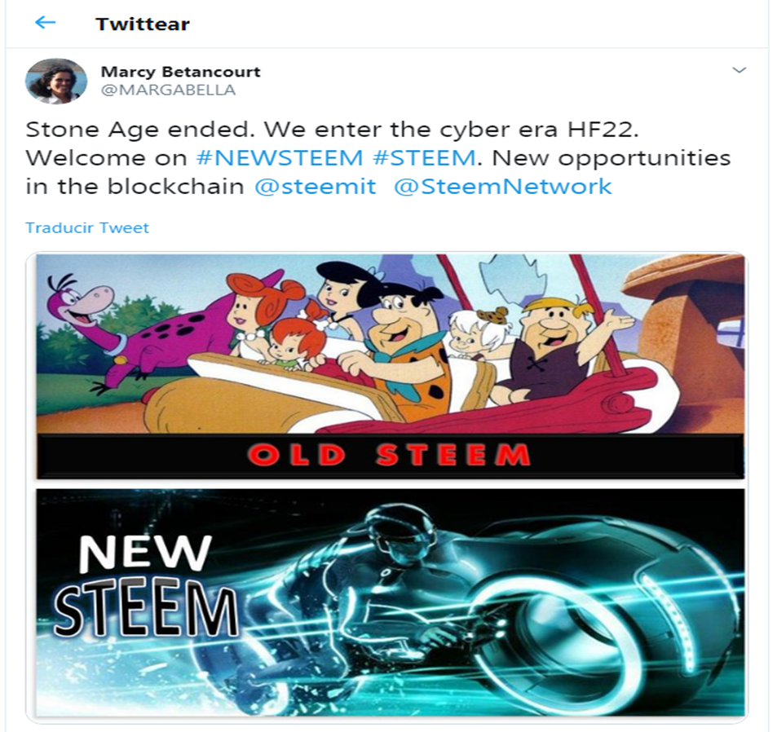Click the OLD STEEM banner caption
The image size is (777, 732).
[389, 455]
